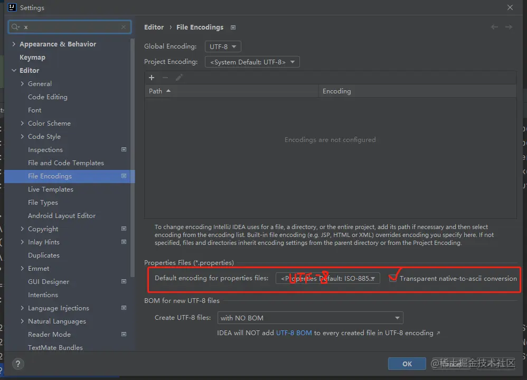527x380 pixels.
Task: Click the search magnifier icon
Action: pos(15,27)
